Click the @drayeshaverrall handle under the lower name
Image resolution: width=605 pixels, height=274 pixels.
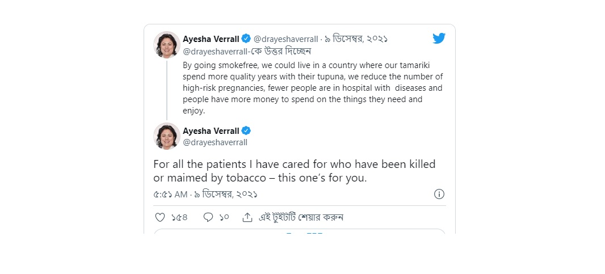point(215,142)
